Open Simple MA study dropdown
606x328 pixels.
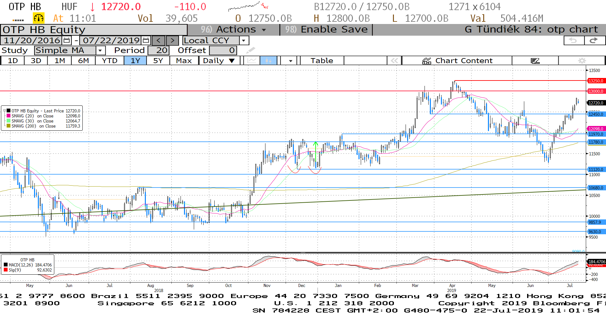(100, 50)
